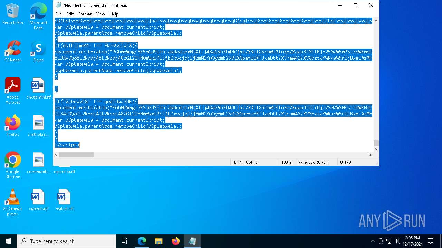Image resolution: width=442 pixels, height=248 pixels.
Task: Select Skype desktop shortcut
Action: [38, 51]
